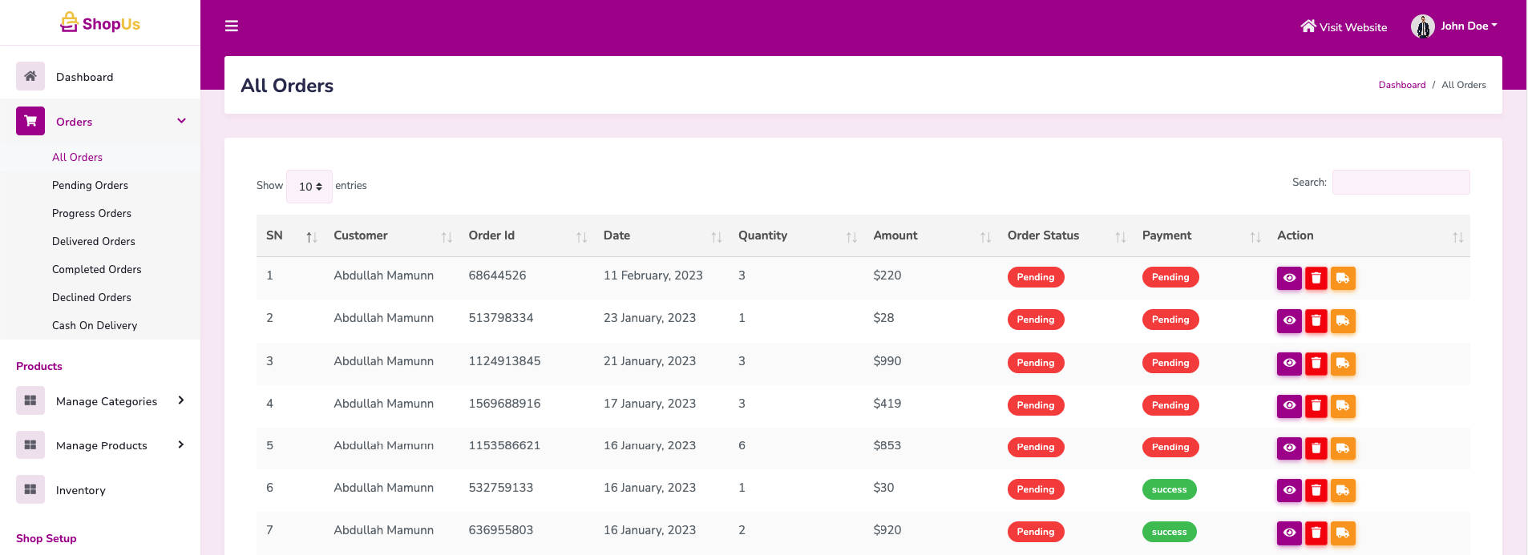Expand the Manage Categories submenu
Viewport: 1528px width, 555px height.
point(181,400)
